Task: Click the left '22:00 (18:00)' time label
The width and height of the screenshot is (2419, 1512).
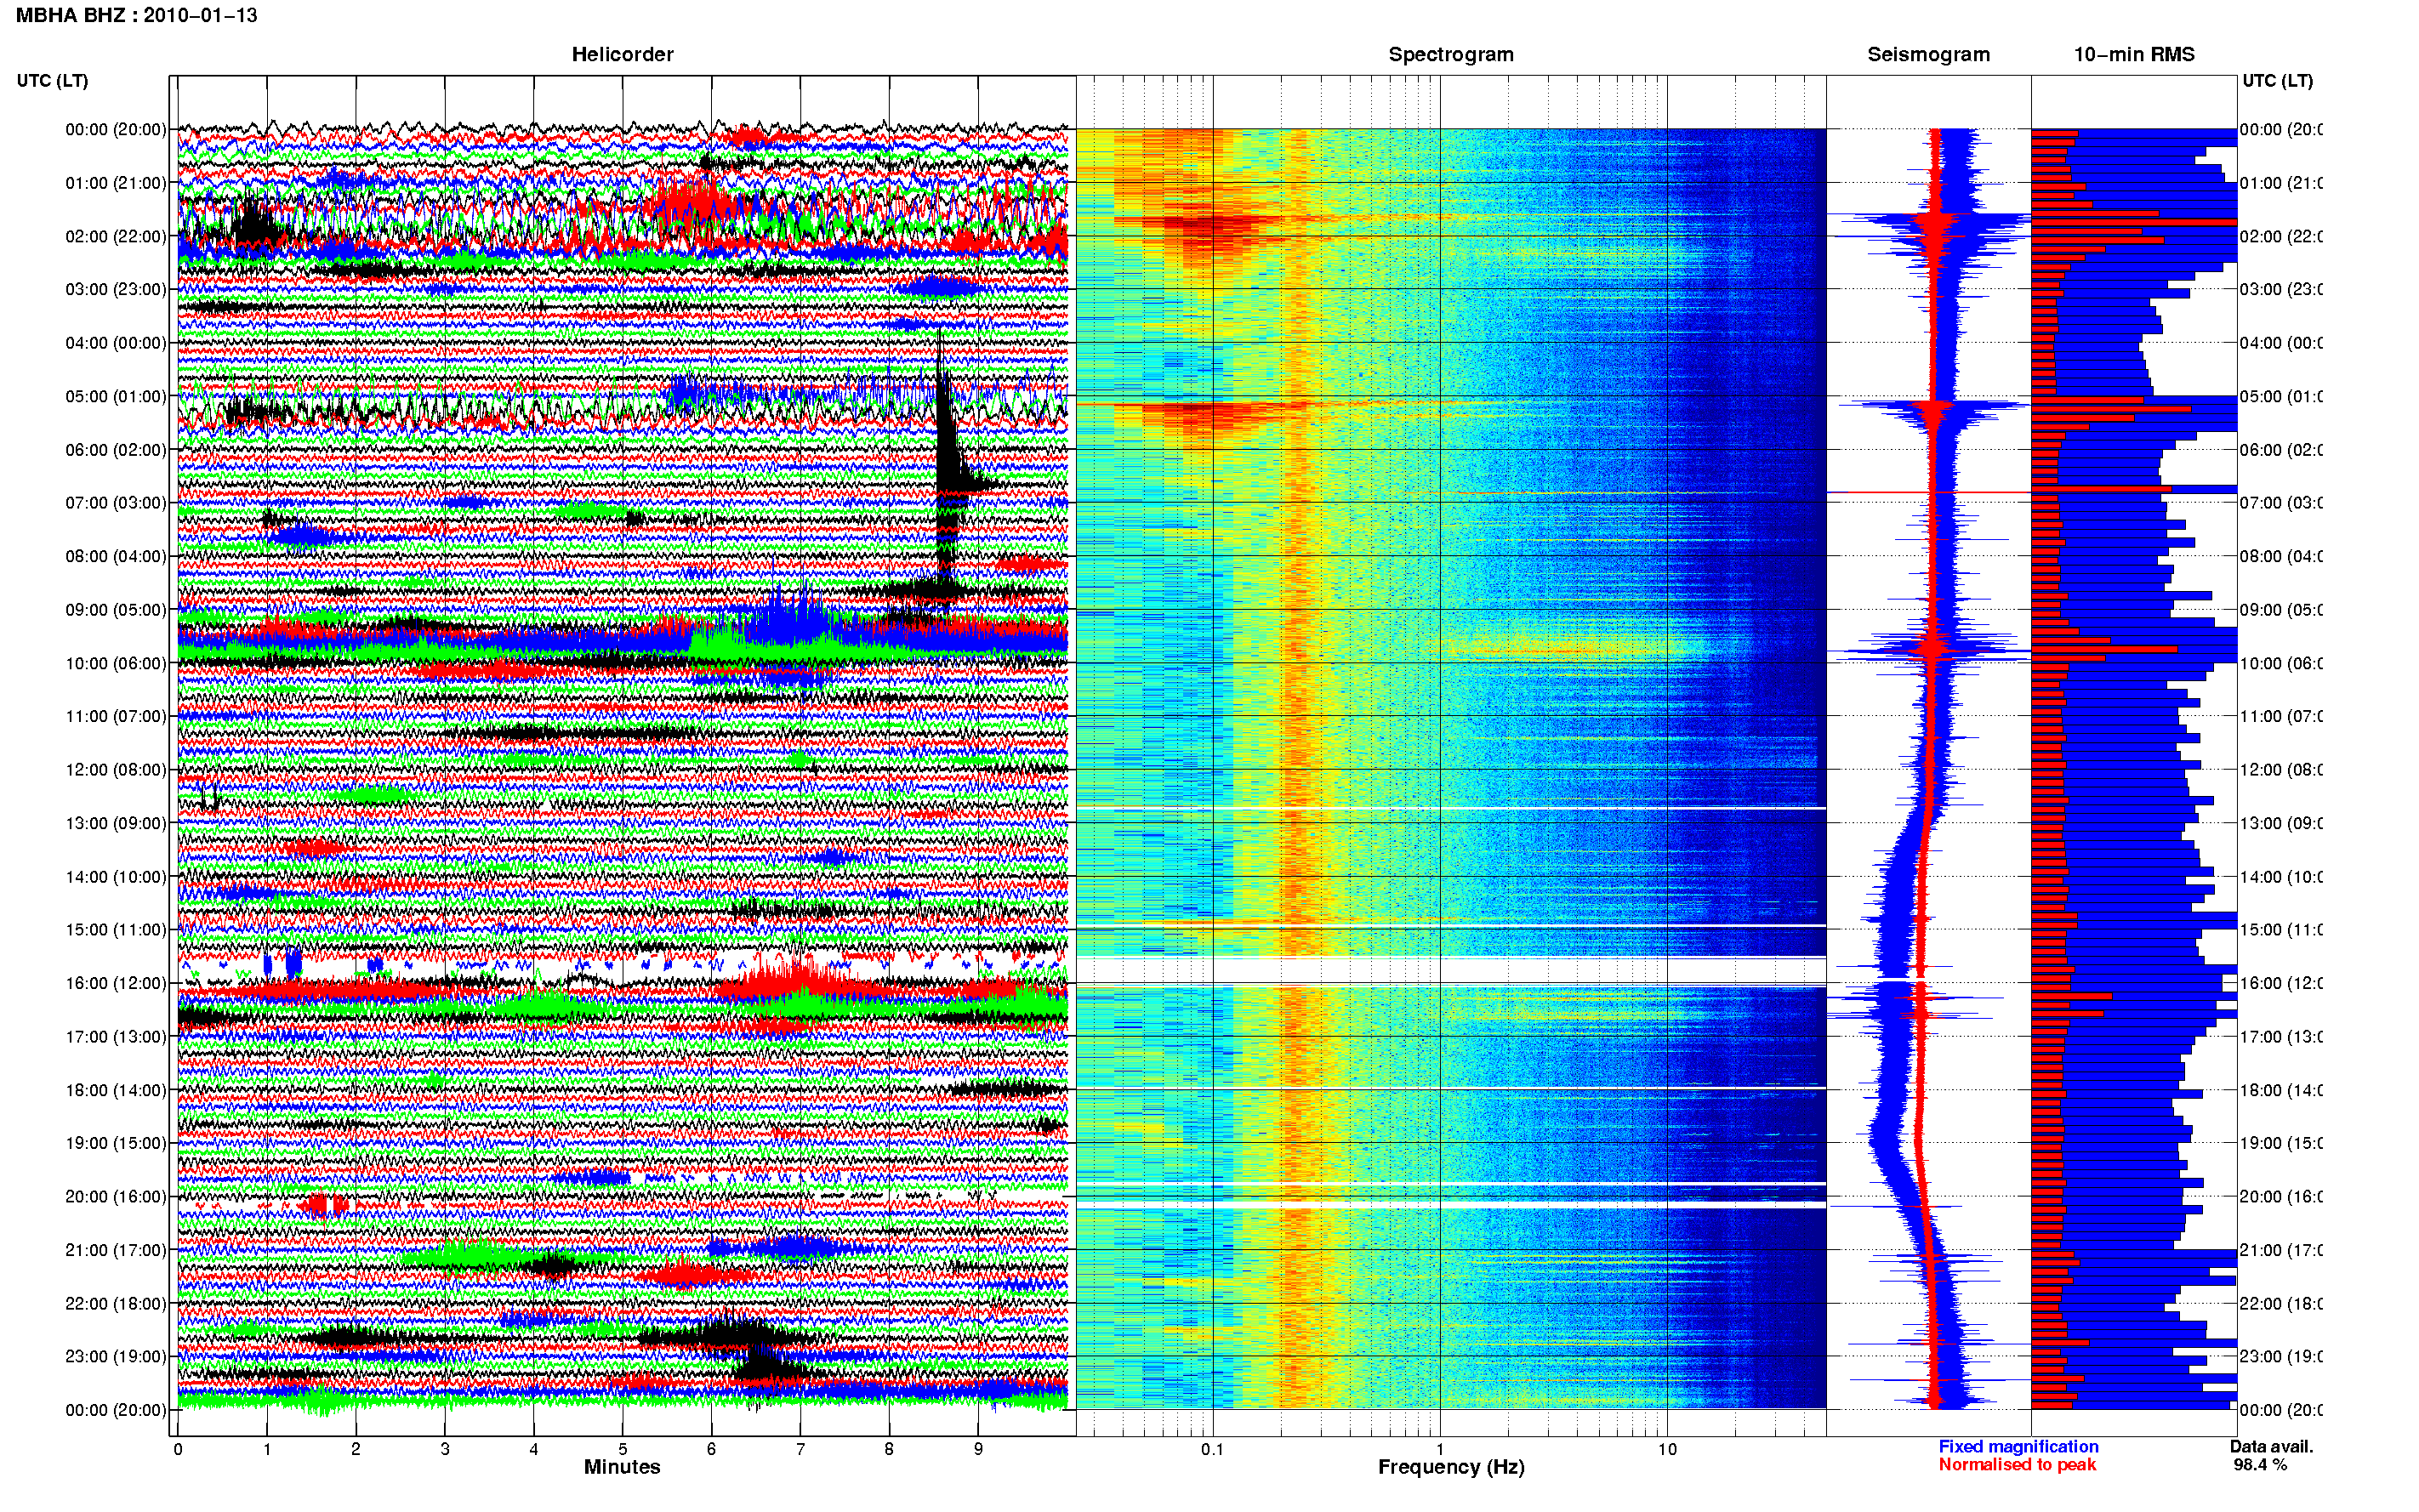Action: tap(115, 1303)
